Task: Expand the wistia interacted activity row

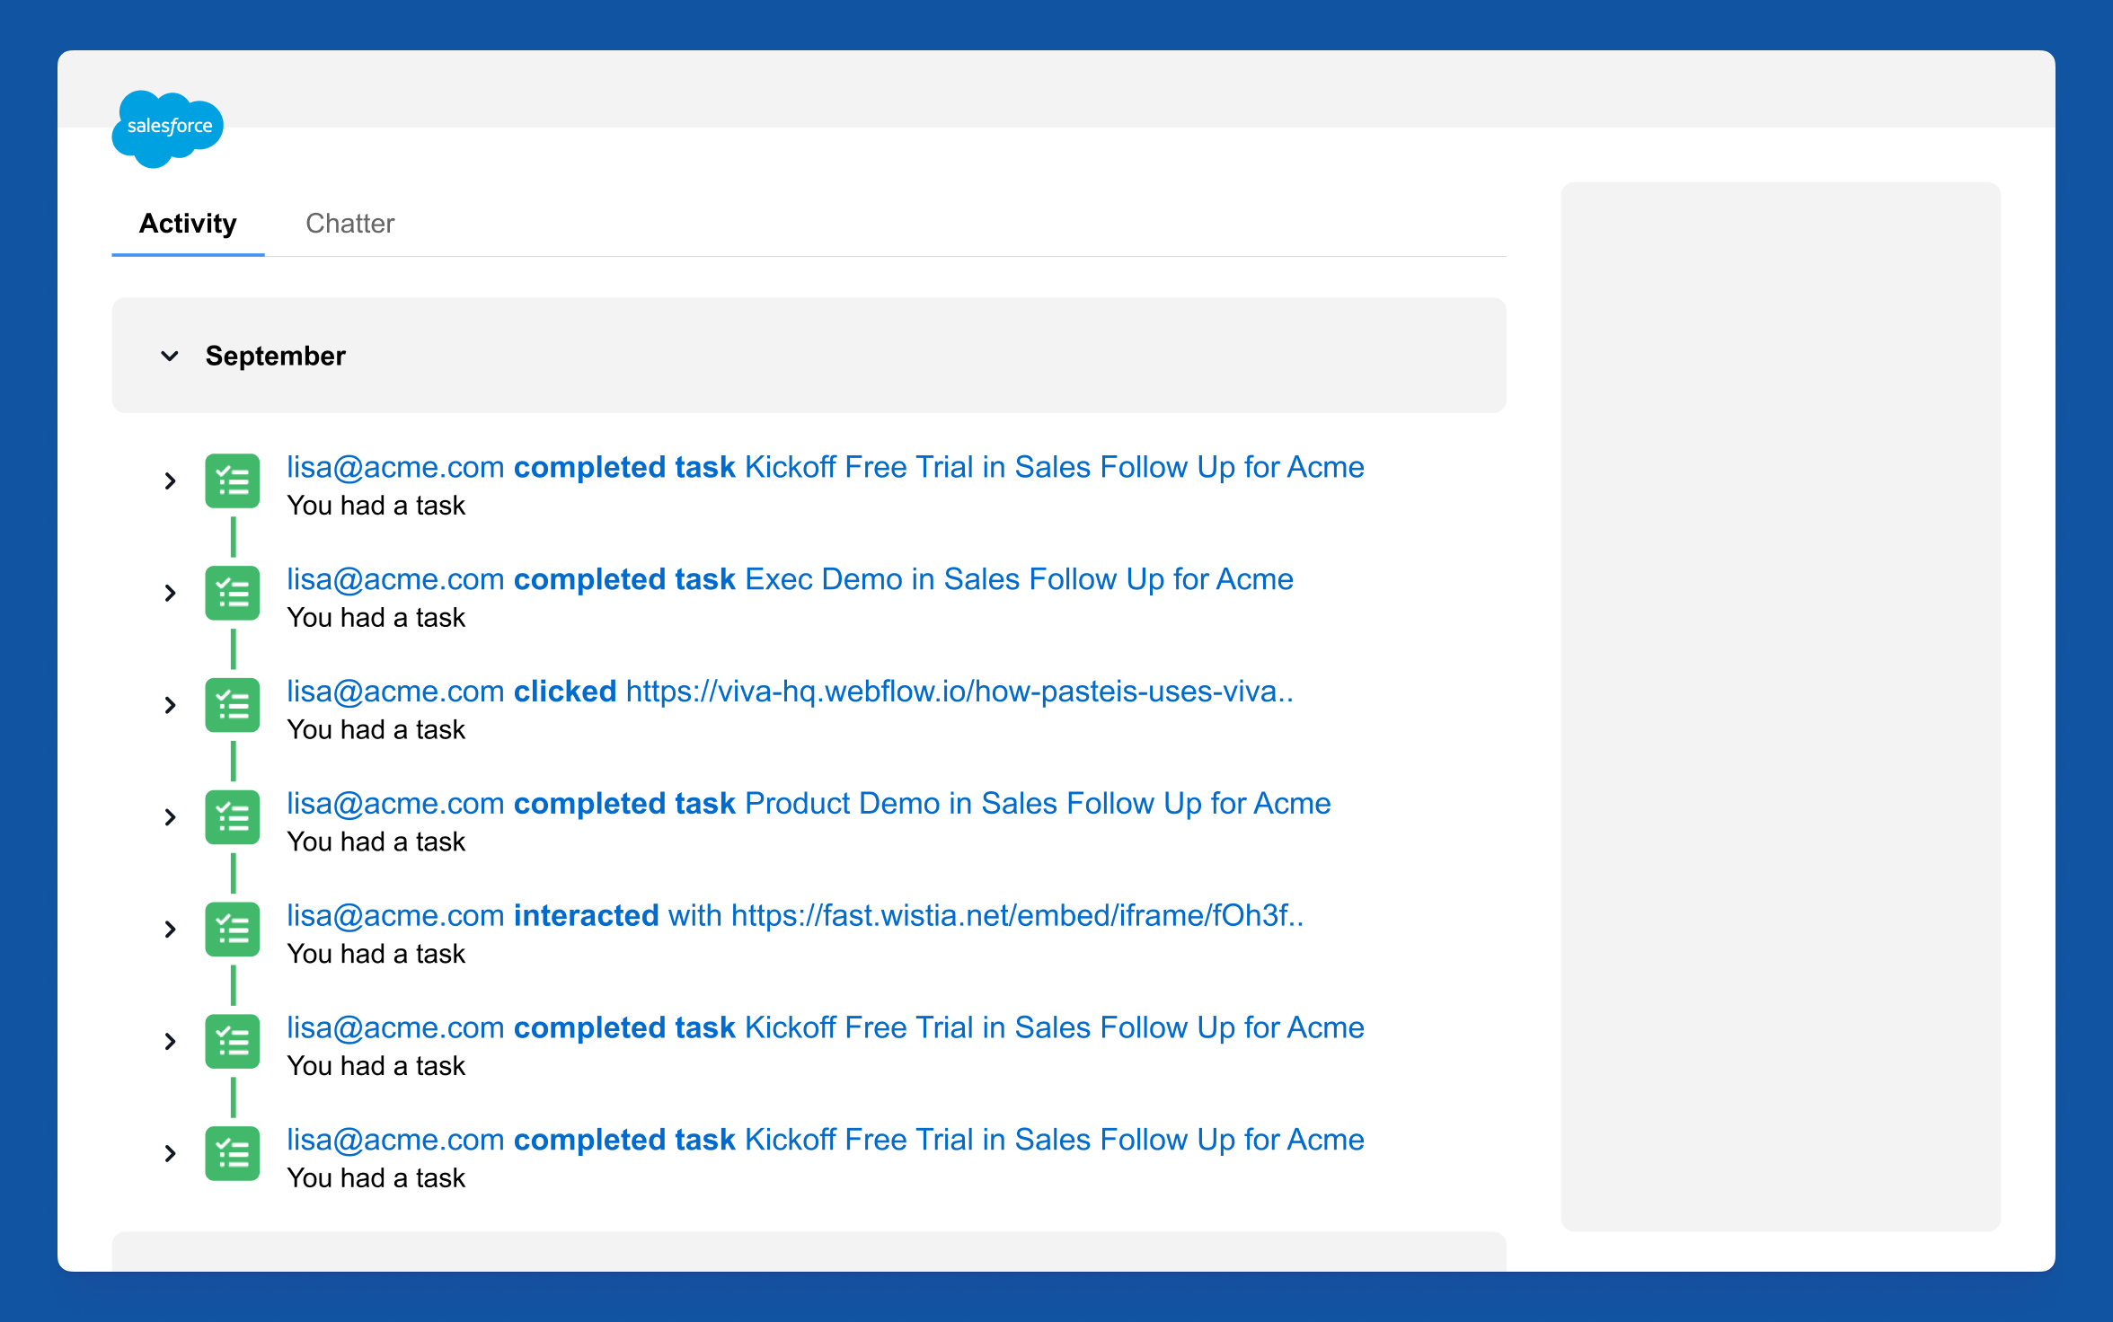Action: click(x=170, y=930)
